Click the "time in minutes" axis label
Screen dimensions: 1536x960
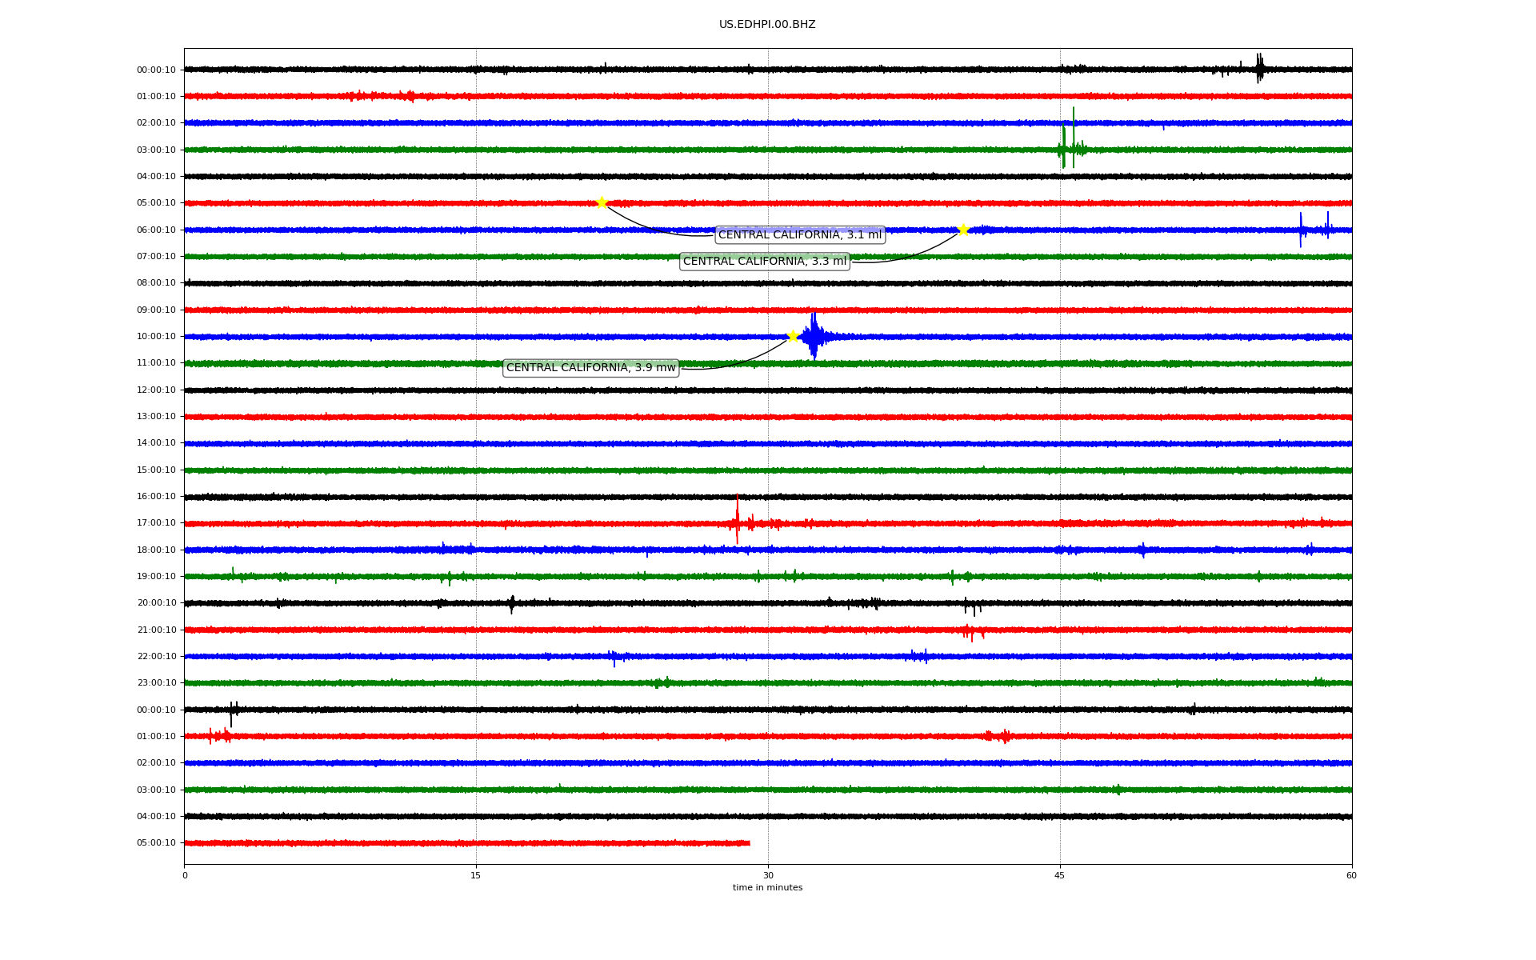(767, 887)
